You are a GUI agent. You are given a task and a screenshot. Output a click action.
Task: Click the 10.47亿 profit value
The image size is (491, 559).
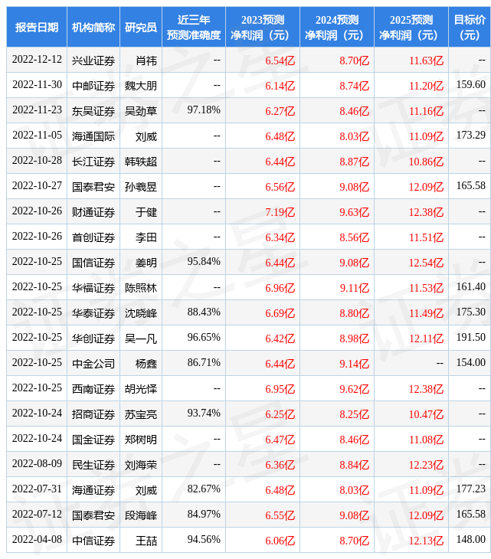[426, 414]
